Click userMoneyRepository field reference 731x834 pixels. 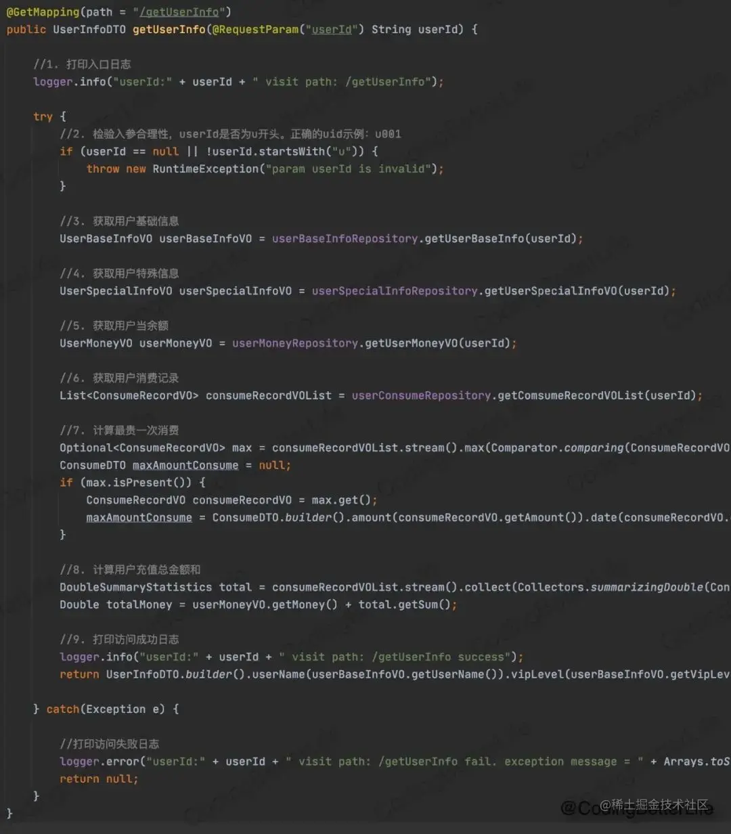click(295, 343)
